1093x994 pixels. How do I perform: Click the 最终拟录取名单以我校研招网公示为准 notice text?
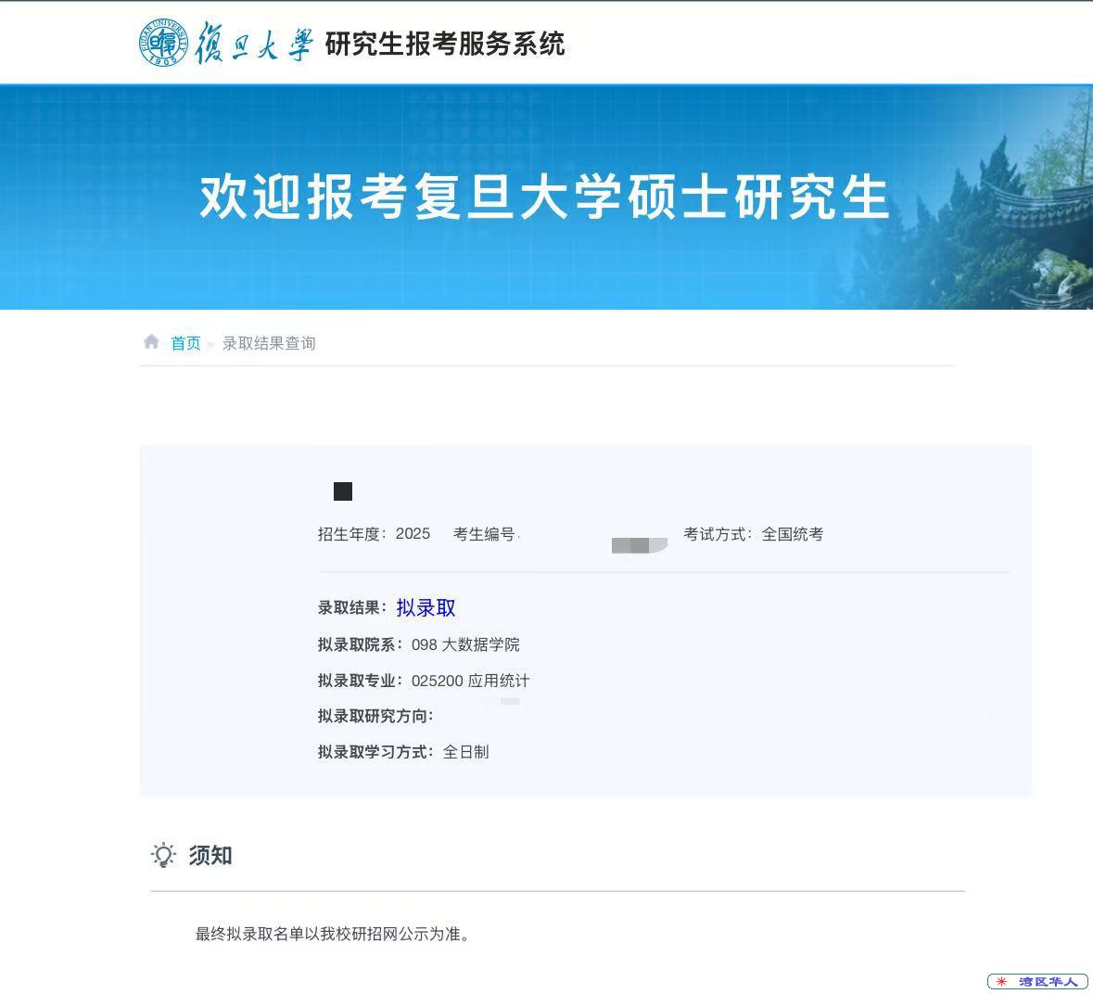point(332,934)
